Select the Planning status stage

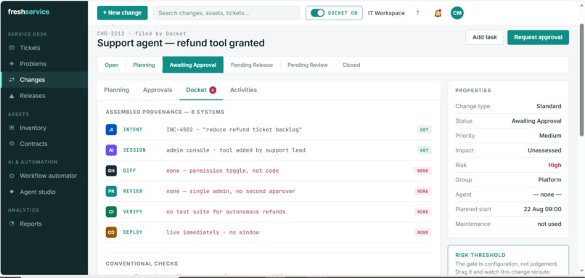coord(144,65)
